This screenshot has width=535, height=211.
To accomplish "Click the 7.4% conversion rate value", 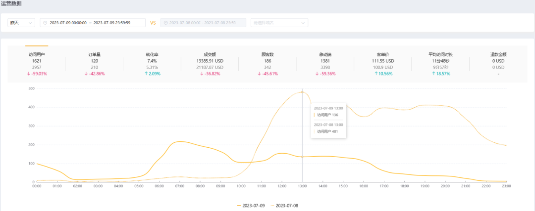I will click(152, 61).
